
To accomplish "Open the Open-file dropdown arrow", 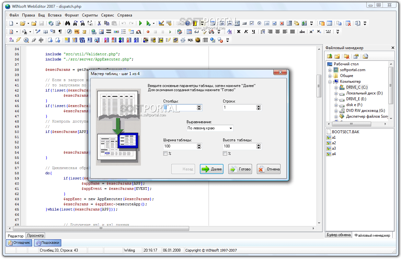I will [28, 23].
